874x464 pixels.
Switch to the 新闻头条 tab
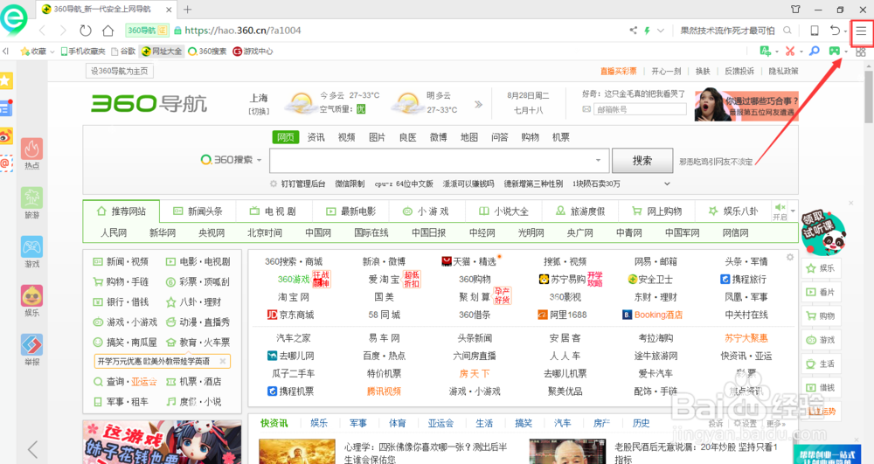[x=198, y=211]
